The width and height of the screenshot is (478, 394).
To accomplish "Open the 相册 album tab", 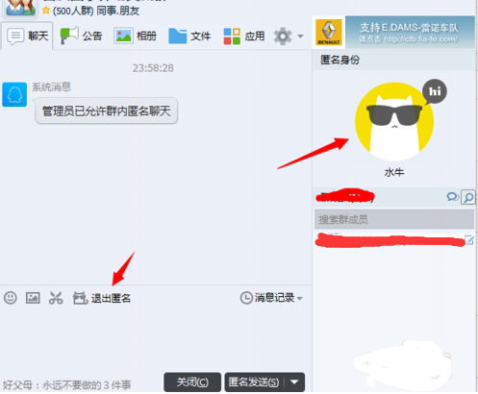I will click(x=136, y=36).
